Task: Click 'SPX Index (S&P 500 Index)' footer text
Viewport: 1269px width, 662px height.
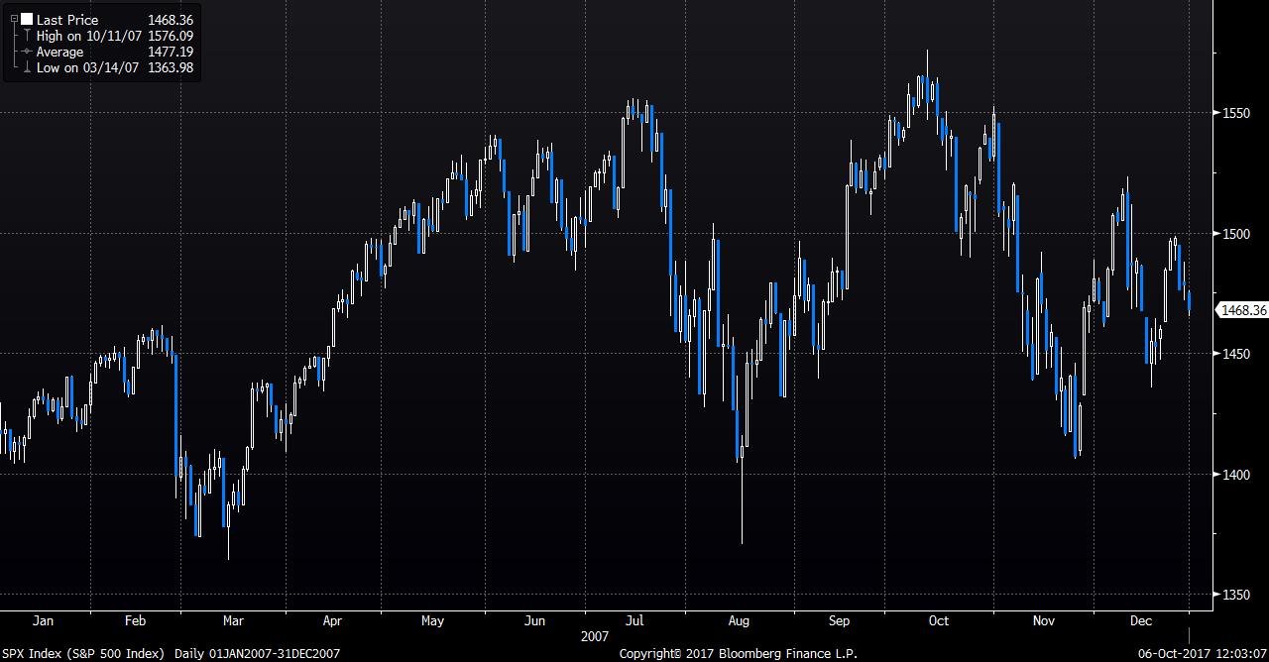Action: [x=84, y=654]
